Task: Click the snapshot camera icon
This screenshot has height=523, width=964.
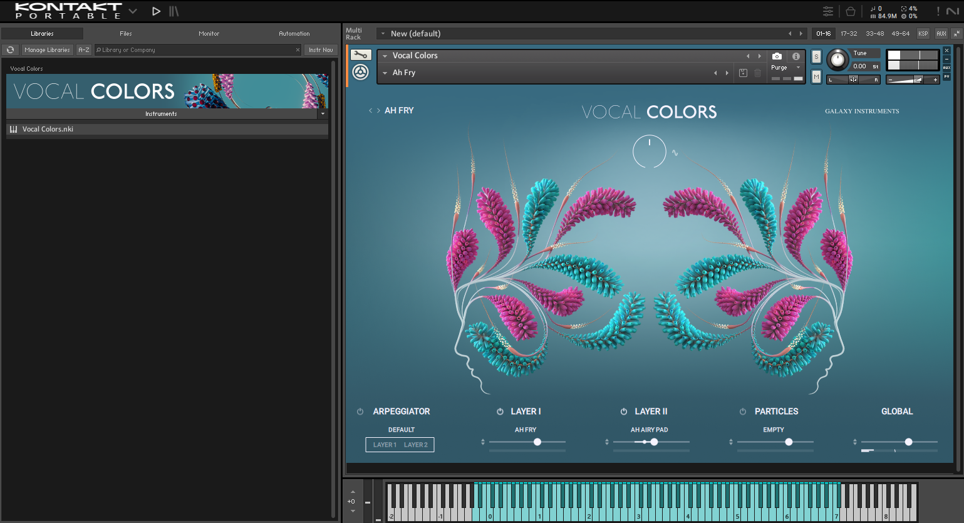Action: (777, 56)
